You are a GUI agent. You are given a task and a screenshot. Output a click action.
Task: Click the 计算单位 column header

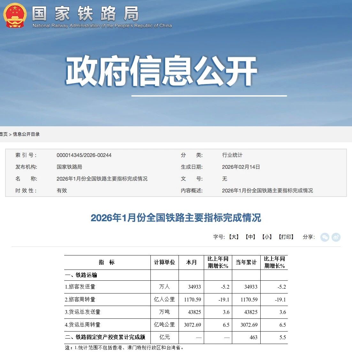tap(165, 262)
